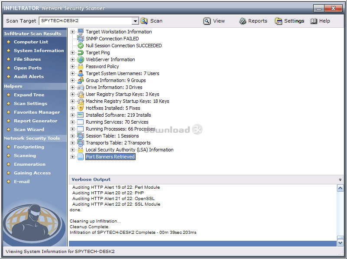Select Session Table: 1 Sessions row
This screenshot has height=259, width=347.
(x=112, y=136)
